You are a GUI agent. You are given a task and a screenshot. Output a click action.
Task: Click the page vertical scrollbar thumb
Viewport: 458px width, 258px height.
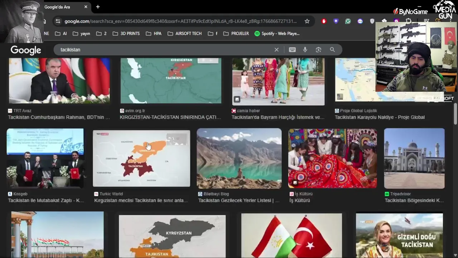455,114
